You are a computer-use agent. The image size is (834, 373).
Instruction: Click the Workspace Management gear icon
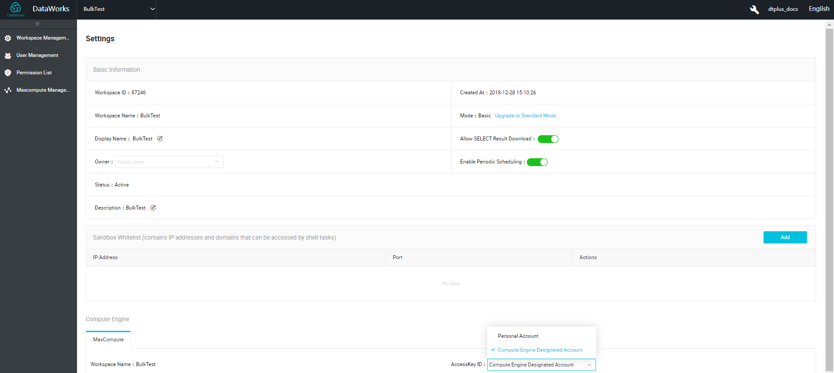8,38
